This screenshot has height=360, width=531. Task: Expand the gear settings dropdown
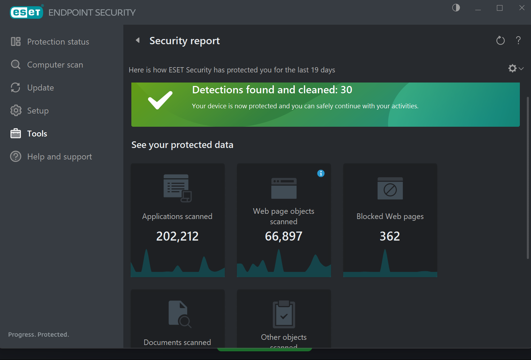[516, 68]
